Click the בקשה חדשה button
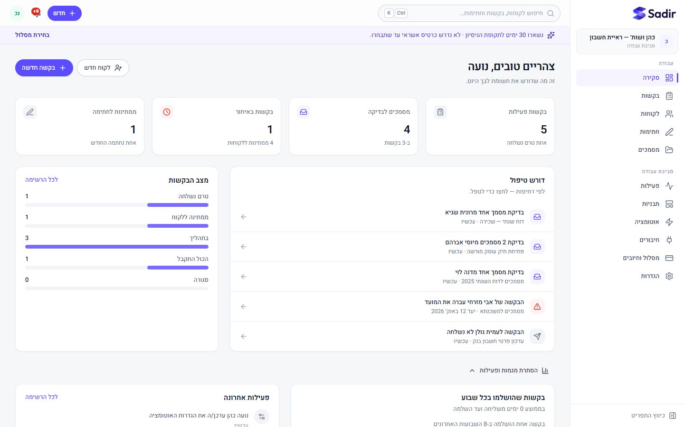Screen dimensions: 684x427 (44, 68)
